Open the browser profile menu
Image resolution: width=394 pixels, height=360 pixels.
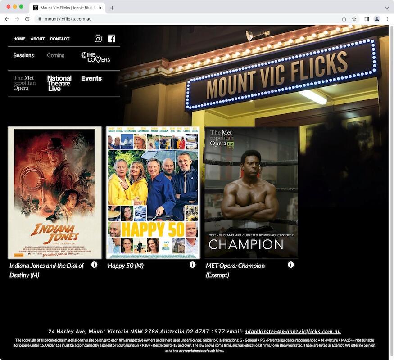pos(376,19)
